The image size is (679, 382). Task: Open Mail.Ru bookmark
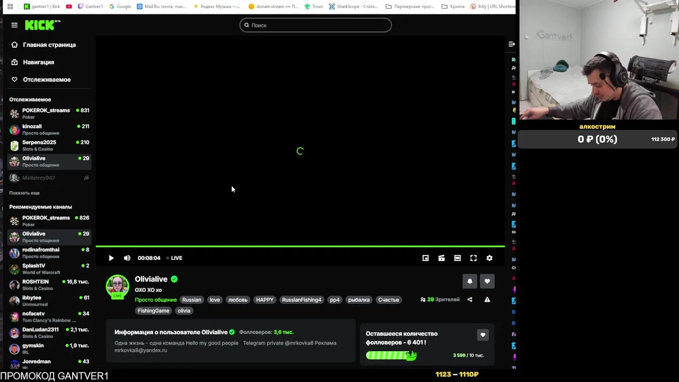(161, 6)
